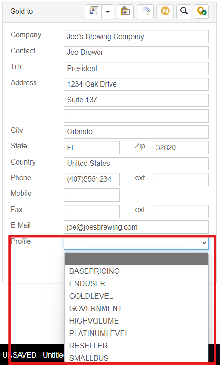
Task: Click the empty Mobile field
Action: [92, 195]
